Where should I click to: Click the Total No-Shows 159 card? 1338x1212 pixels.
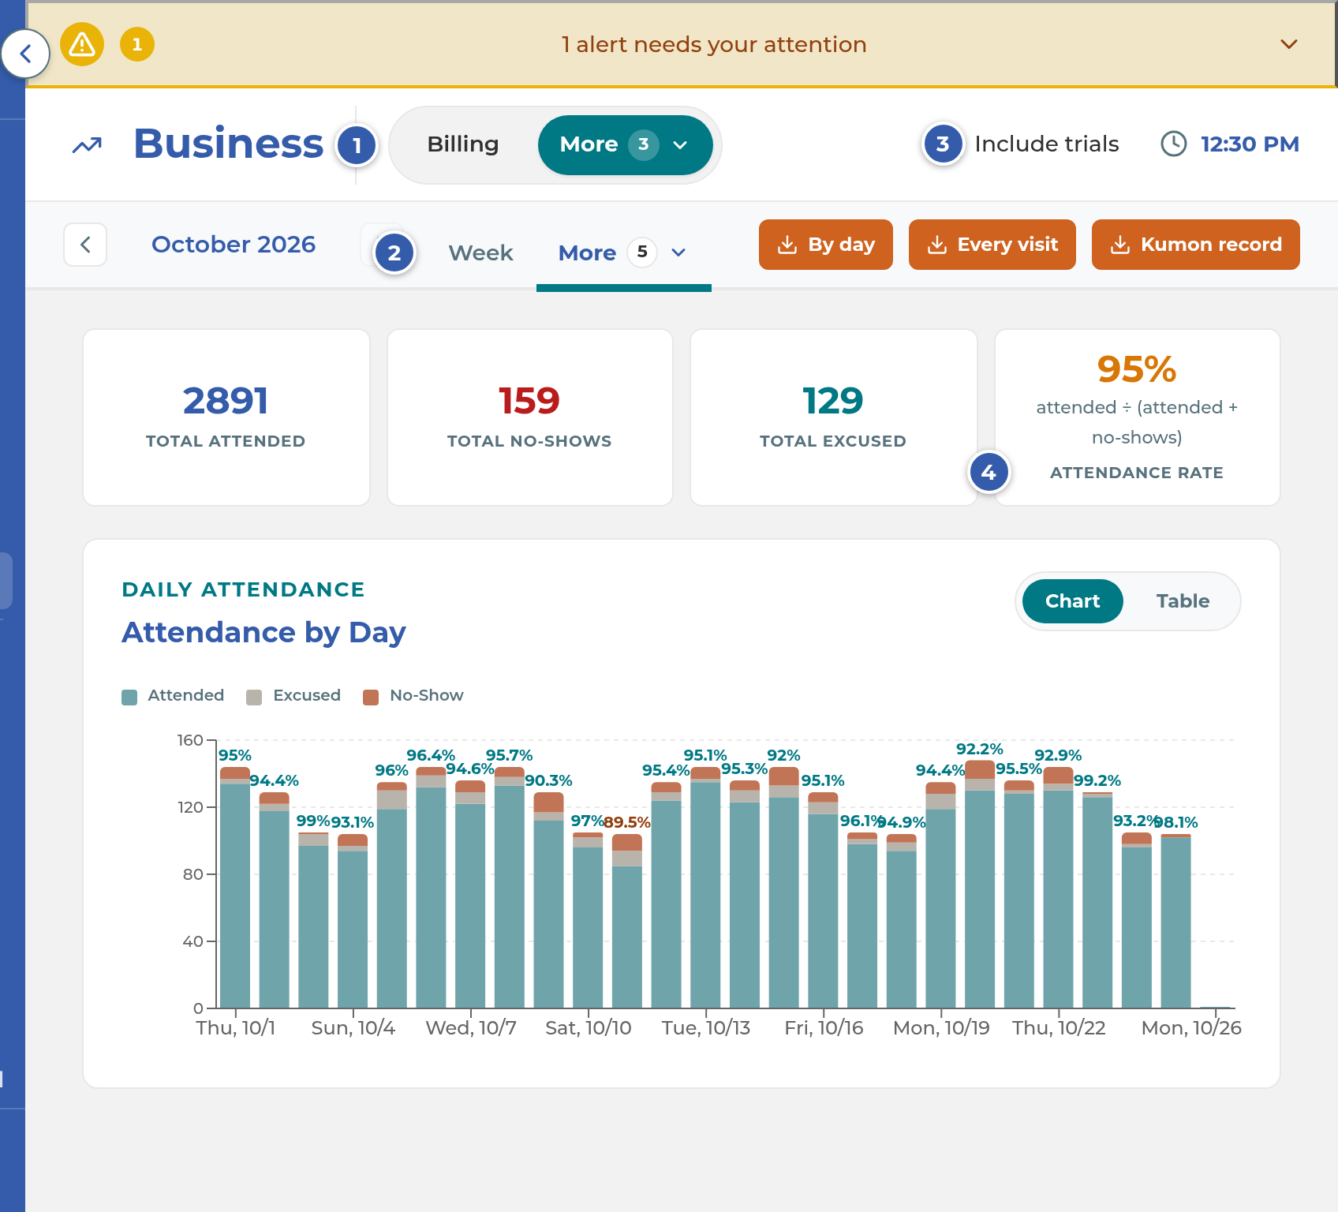click(529, 417)
